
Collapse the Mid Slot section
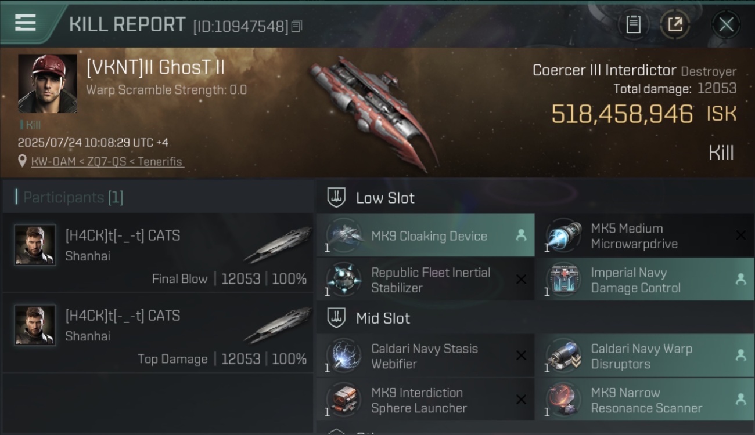coord(336,318)
